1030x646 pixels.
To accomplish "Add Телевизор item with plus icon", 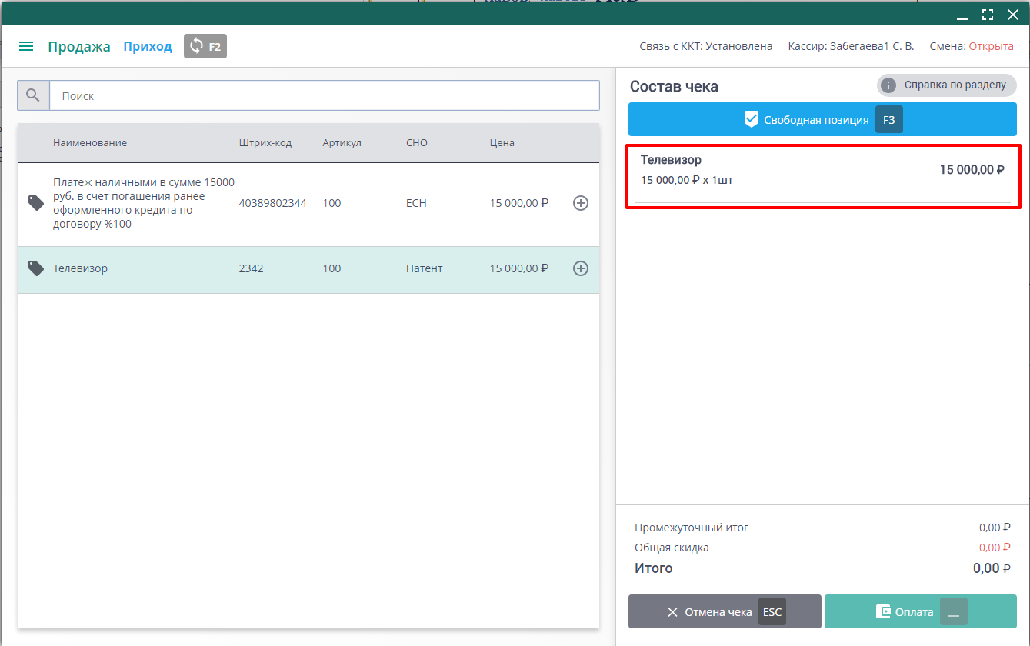I will (581, 268).
